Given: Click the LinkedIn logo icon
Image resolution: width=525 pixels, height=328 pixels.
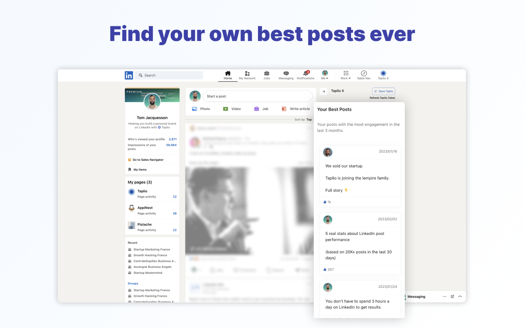Looking at the screenshot, I should click(x=129, y=75).
